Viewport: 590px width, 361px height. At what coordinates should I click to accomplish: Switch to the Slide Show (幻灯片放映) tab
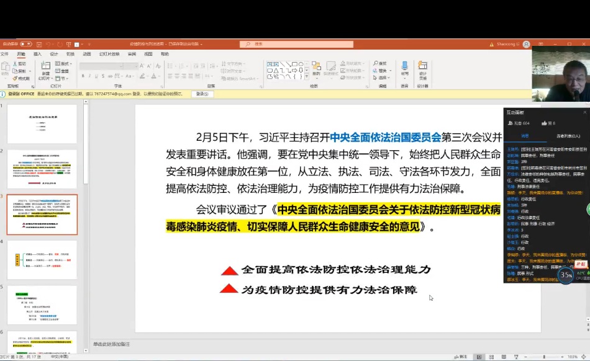click(109, 54)
